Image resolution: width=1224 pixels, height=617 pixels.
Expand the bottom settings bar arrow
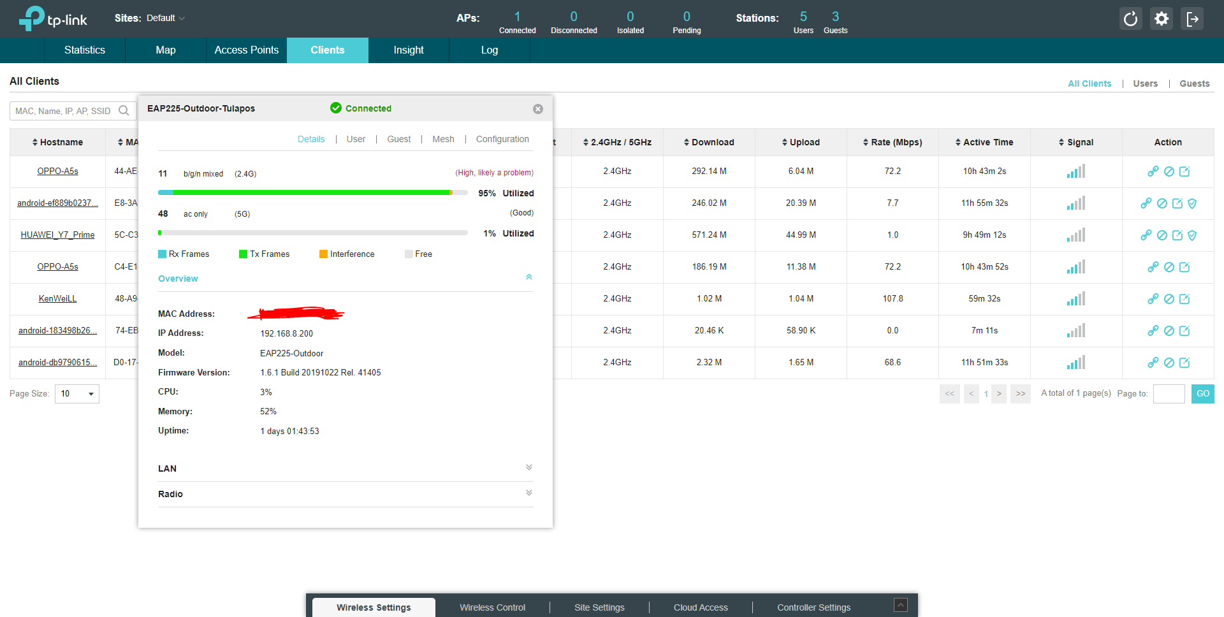901,605
